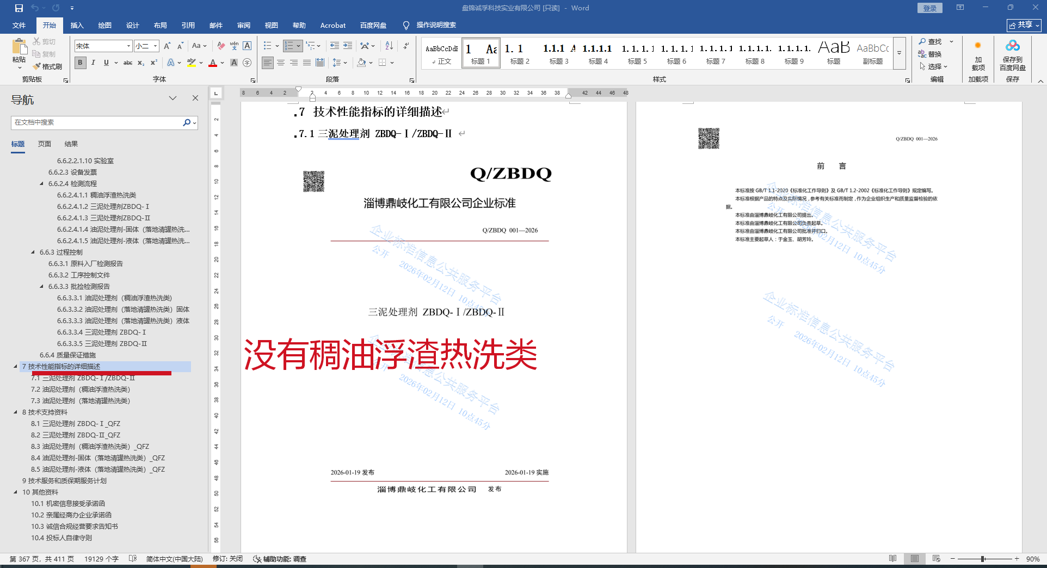
Task: Apply distributed alignment icon
Action: (x=320, y=63)
